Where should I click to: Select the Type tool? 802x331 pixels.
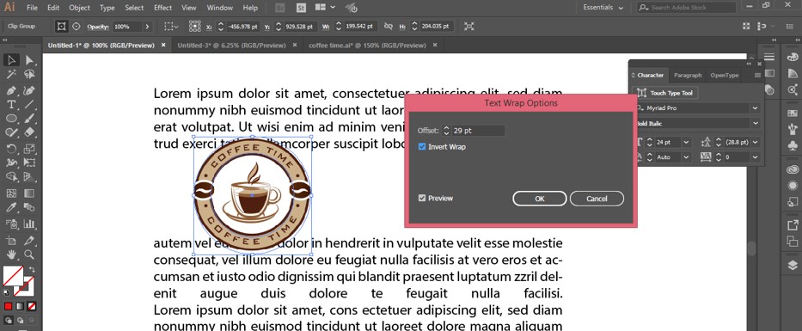coord(10,105)
